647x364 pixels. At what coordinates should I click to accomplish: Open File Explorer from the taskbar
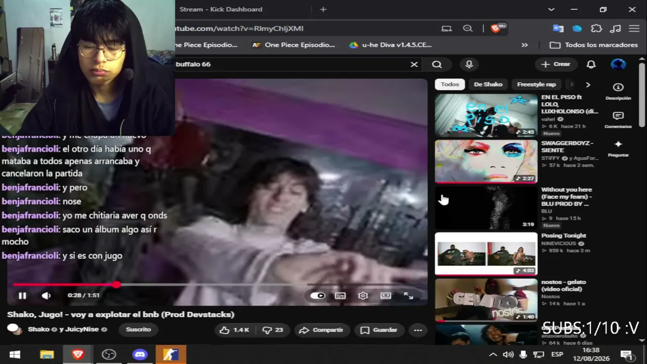click(47, 355)
